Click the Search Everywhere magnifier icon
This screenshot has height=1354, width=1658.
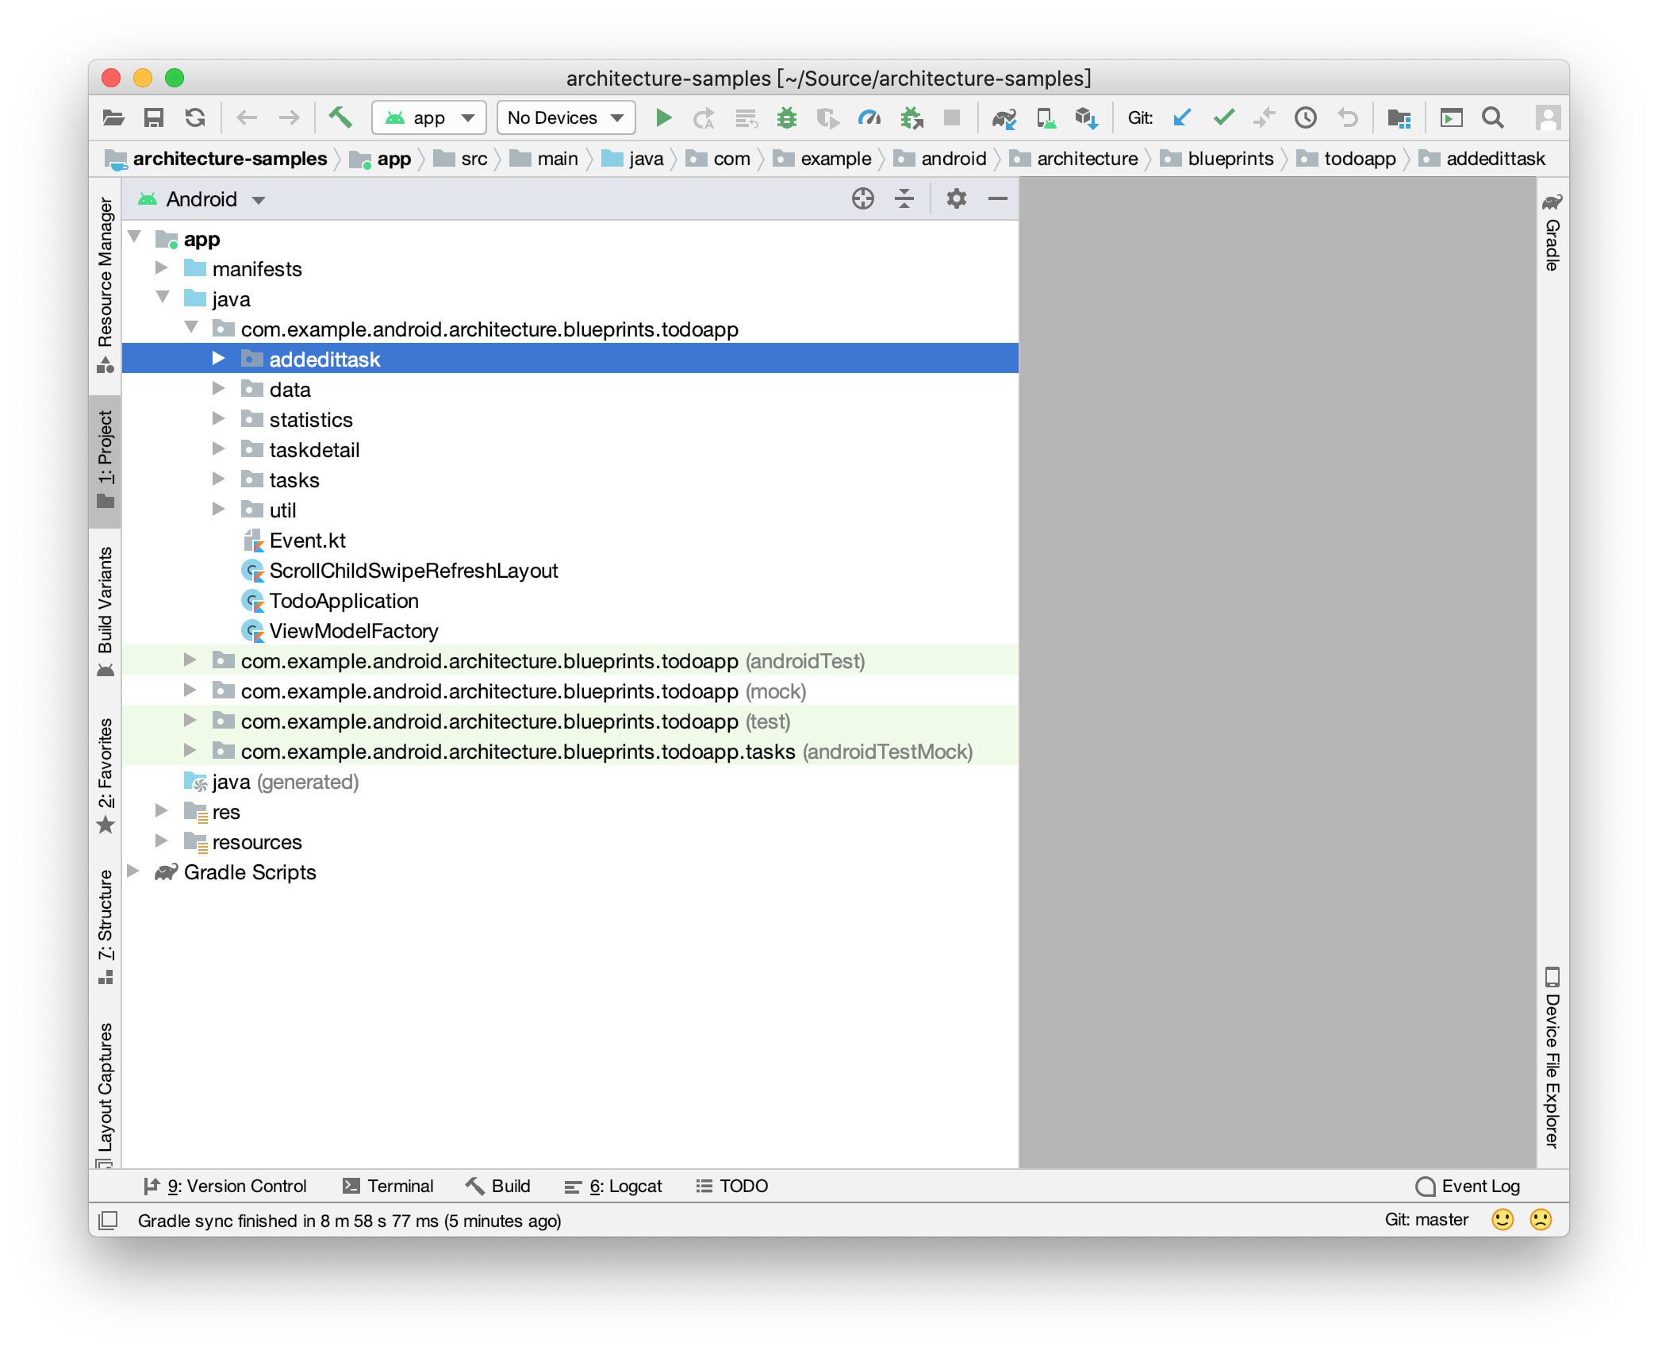(1493, 118)
